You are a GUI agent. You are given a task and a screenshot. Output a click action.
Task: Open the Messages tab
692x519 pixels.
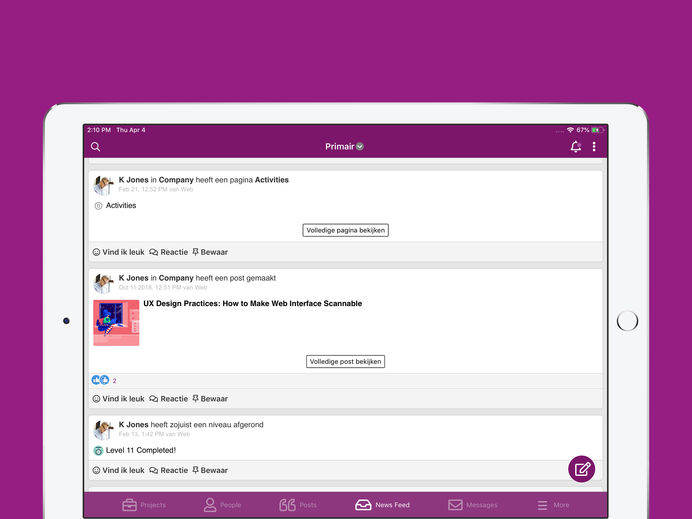[473, 505]
